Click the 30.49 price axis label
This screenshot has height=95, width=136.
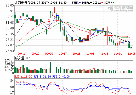10,28
